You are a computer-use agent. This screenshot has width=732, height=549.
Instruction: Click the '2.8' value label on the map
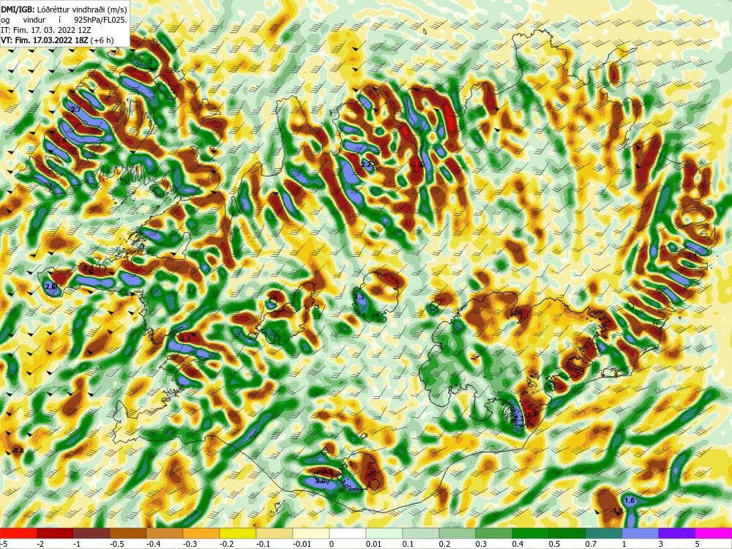[x=51, y=286]
